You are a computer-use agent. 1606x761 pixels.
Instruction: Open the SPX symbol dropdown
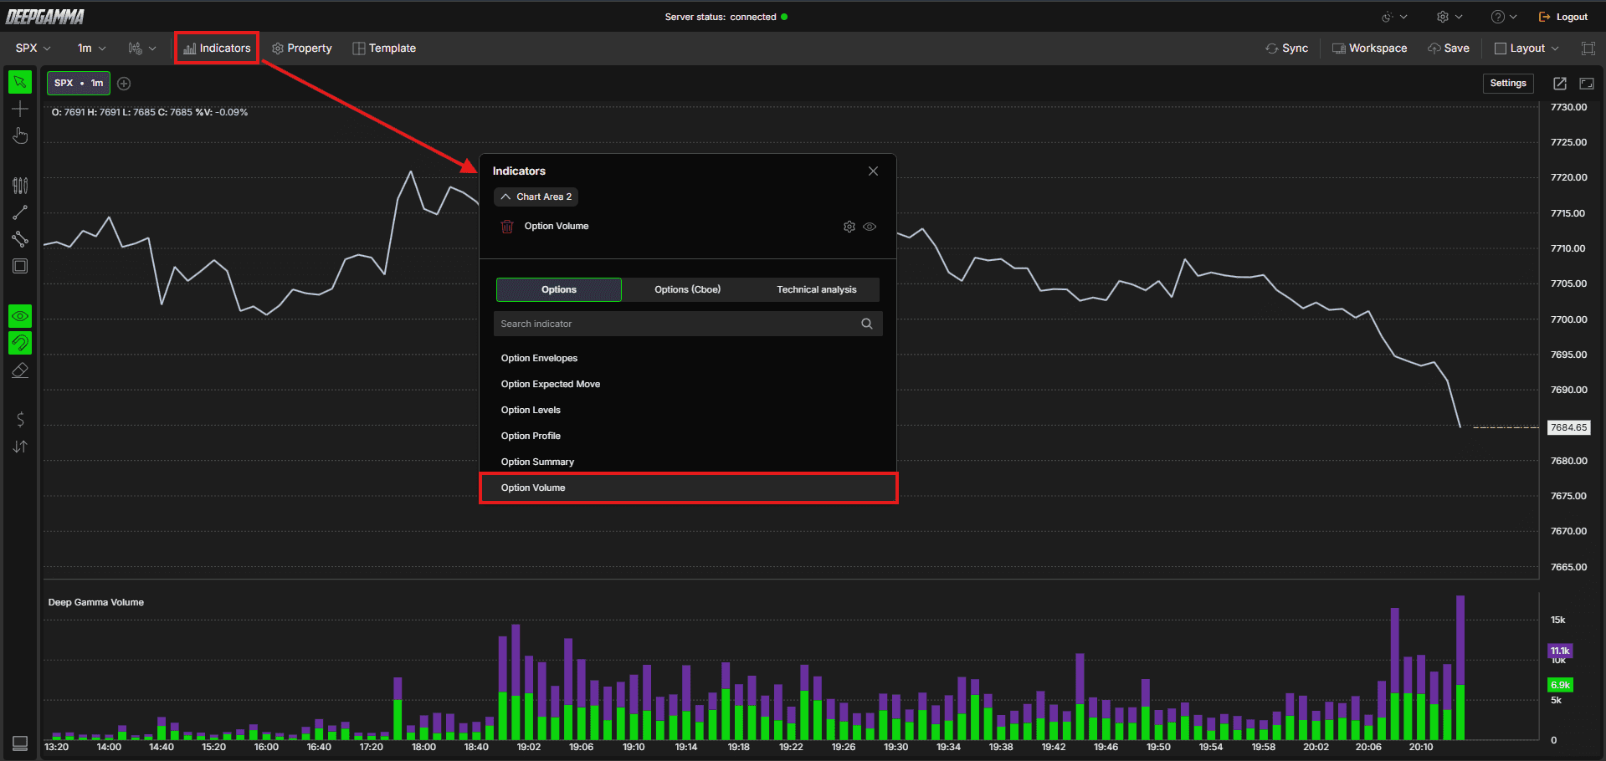pyautogui.click(x=33, y=49)
